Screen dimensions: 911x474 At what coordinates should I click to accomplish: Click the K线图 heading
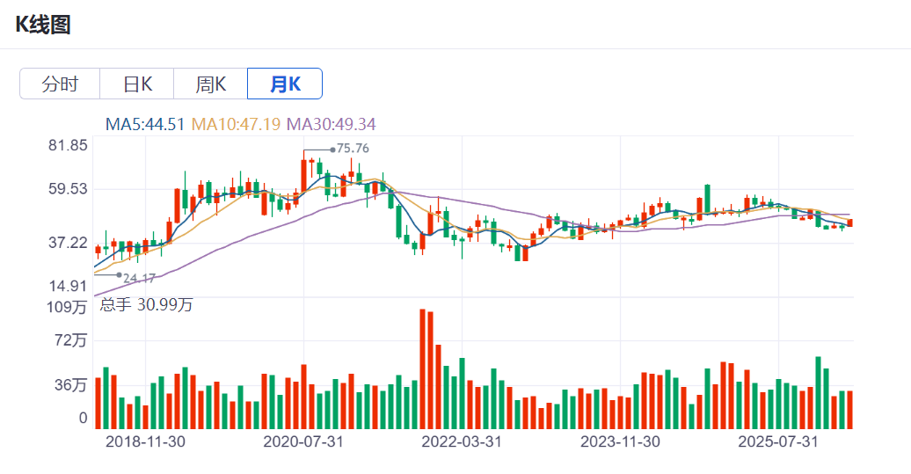tap(42, 25)
